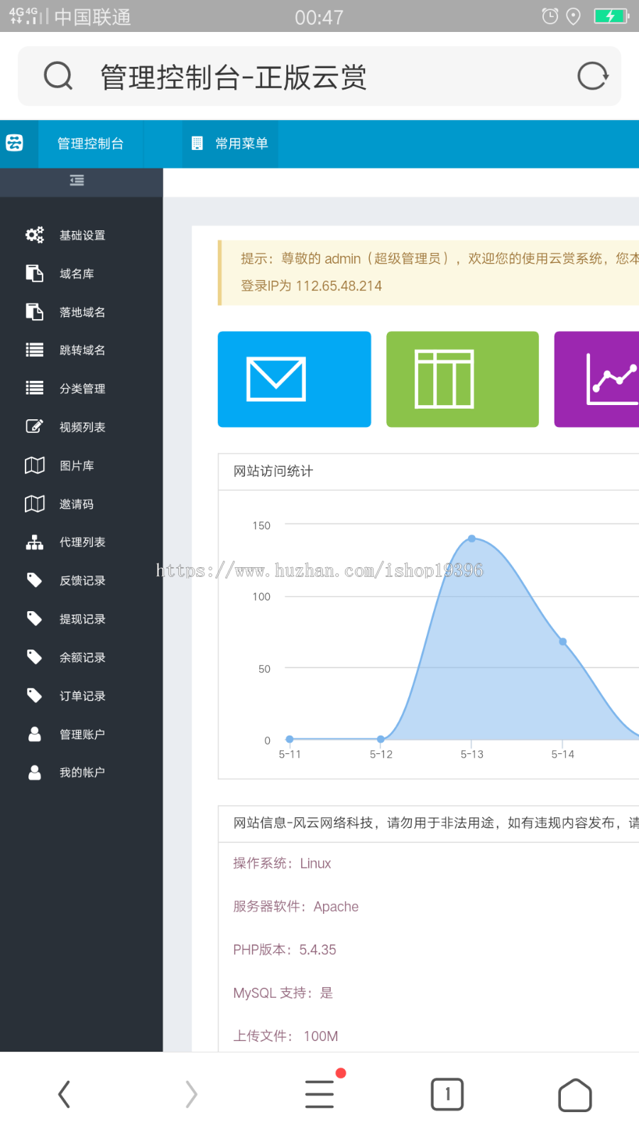Click the tag icon next to 提现记录
The image size is (639, 1137).
coord(35,618)
